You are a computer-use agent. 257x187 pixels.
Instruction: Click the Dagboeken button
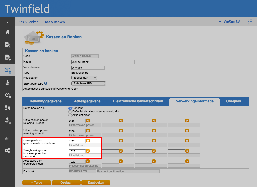tap(96, 183)
